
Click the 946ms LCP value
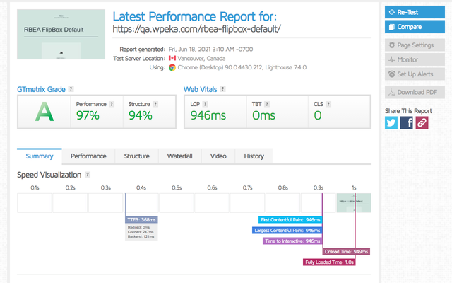(x=208, y=115)
